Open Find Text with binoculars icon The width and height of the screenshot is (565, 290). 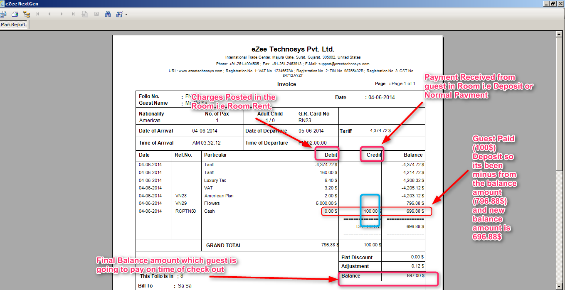point(108,14)
